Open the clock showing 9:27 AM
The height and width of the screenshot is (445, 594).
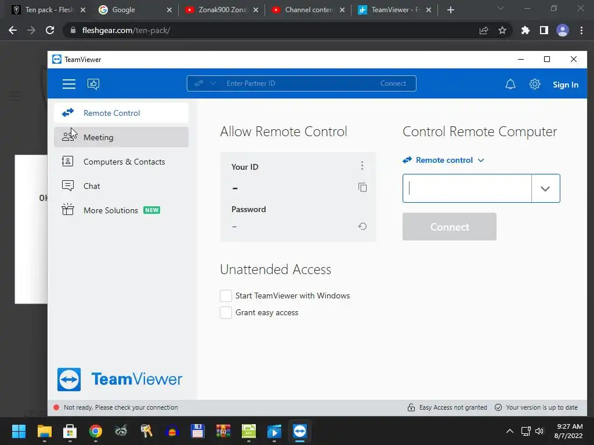[x=568, y=431]
